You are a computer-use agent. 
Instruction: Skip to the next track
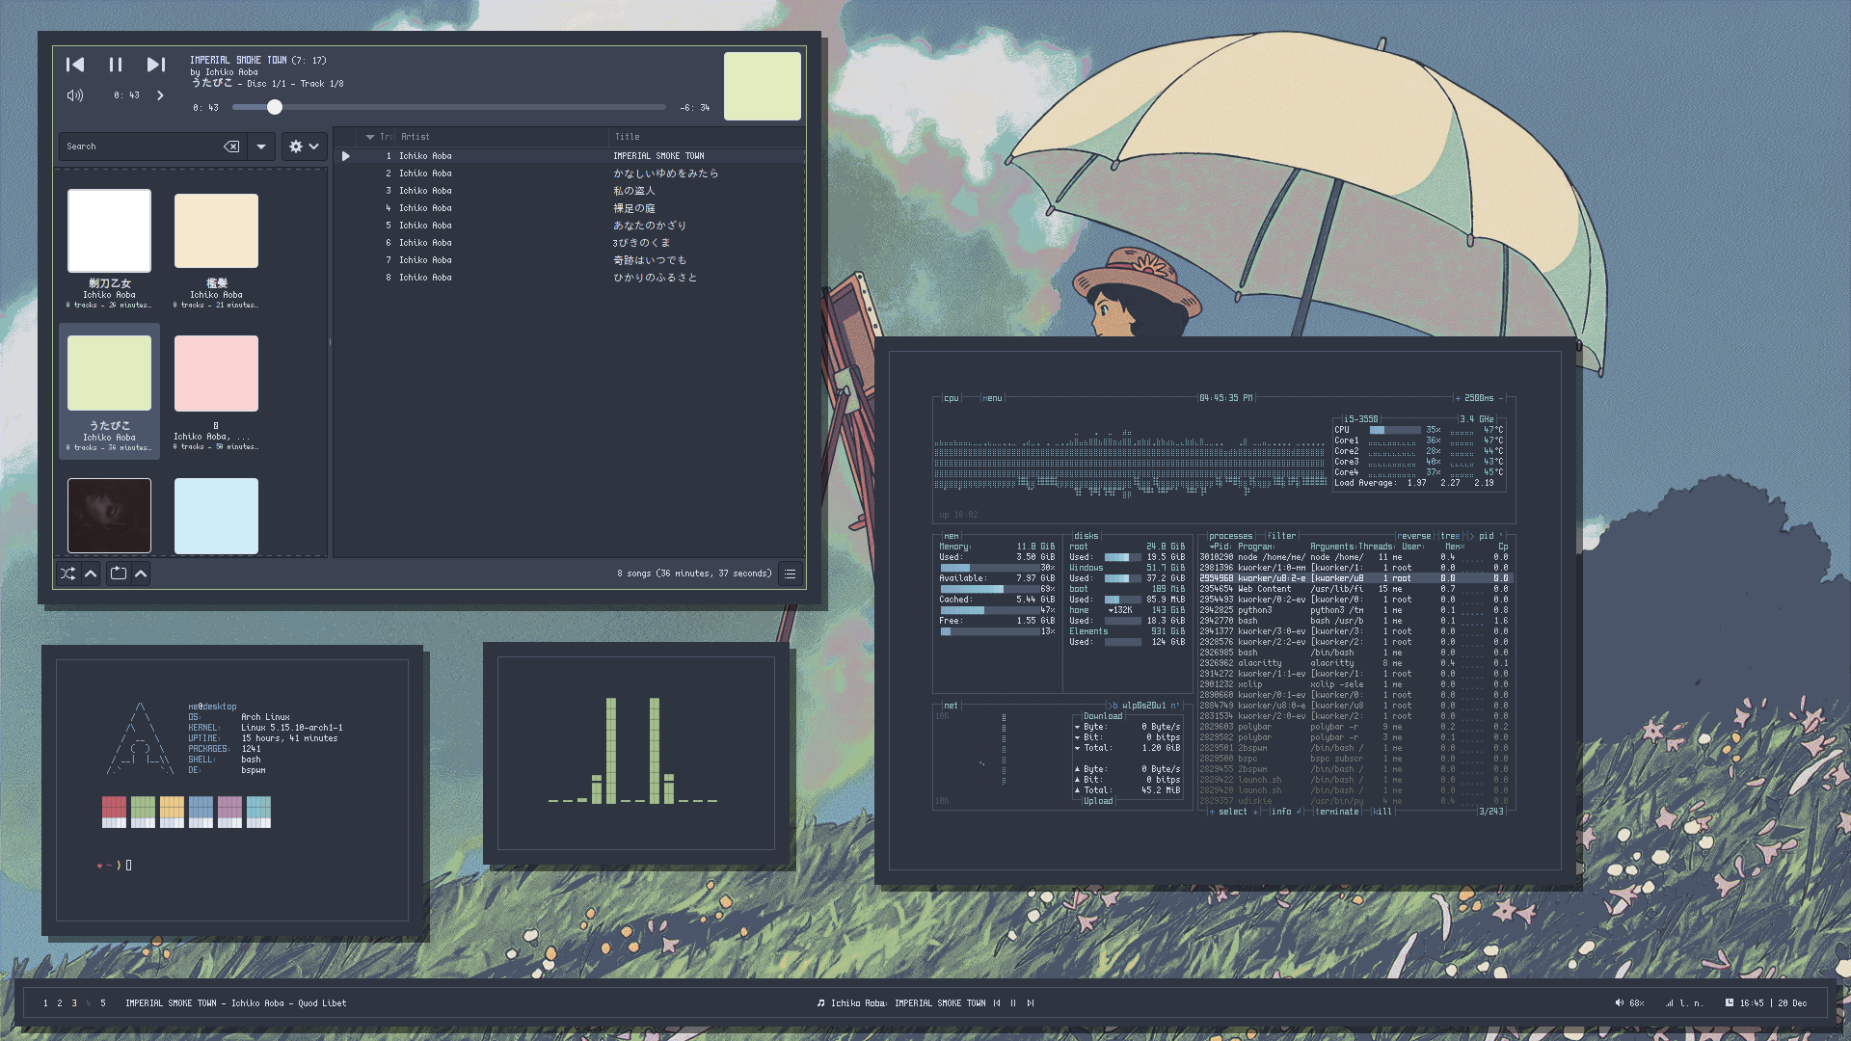[155, 65]
